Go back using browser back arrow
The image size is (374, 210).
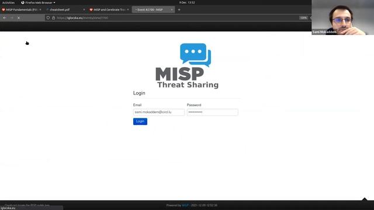[5, 18]
